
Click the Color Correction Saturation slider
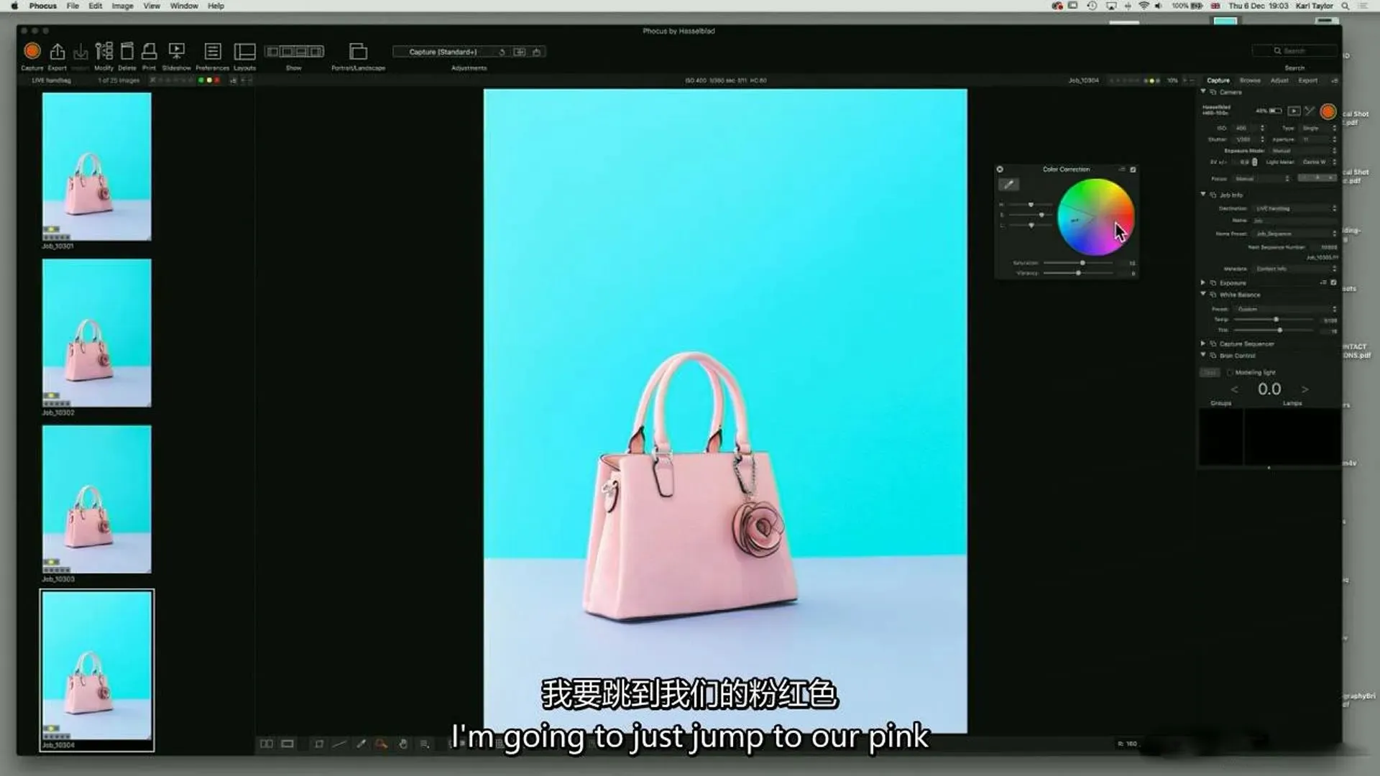[1082, 263]
